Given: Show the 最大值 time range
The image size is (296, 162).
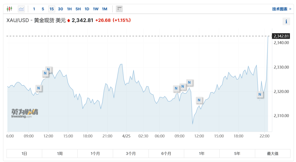Looking at the screenshot, I should coord(272,154).
